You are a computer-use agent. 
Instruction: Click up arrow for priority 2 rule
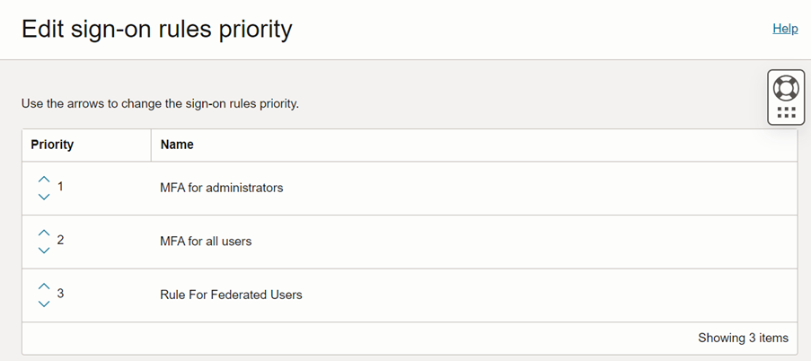(x=44, y=233)
